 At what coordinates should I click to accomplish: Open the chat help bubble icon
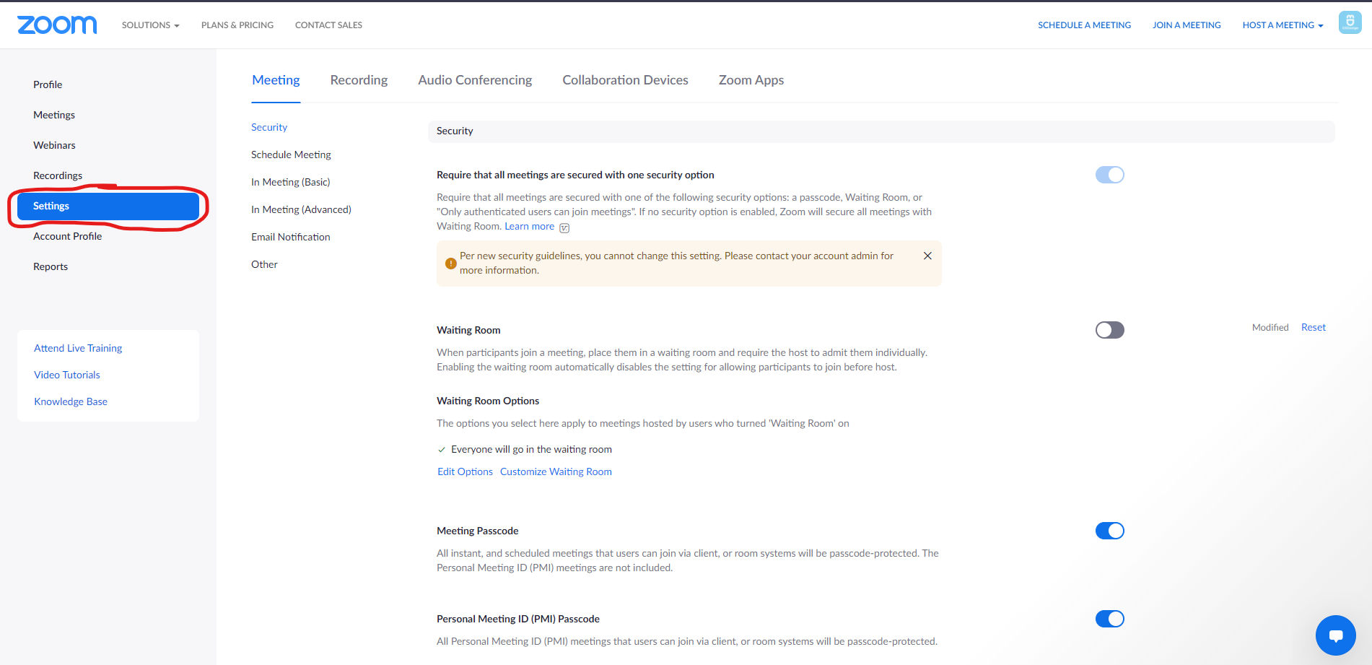1336,635
